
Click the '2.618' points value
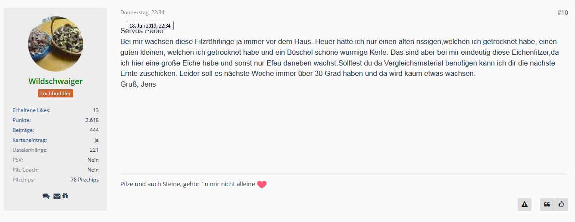coord(92,120)
